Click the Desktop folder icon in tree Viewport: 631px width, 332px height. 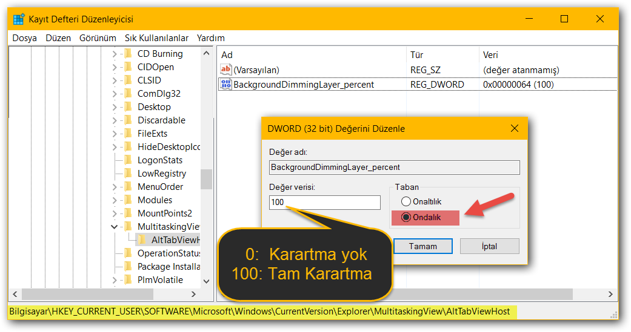(x=129, y=106)
